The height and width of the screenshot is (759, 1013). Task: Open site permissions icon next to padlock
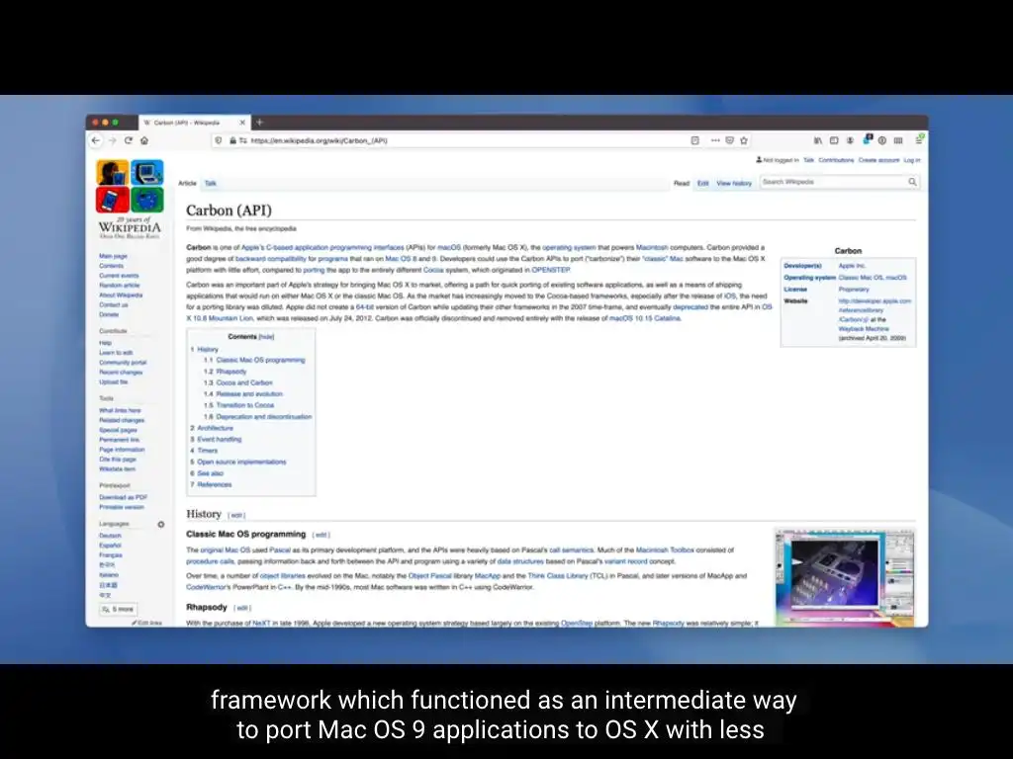(x=243, y=140)
